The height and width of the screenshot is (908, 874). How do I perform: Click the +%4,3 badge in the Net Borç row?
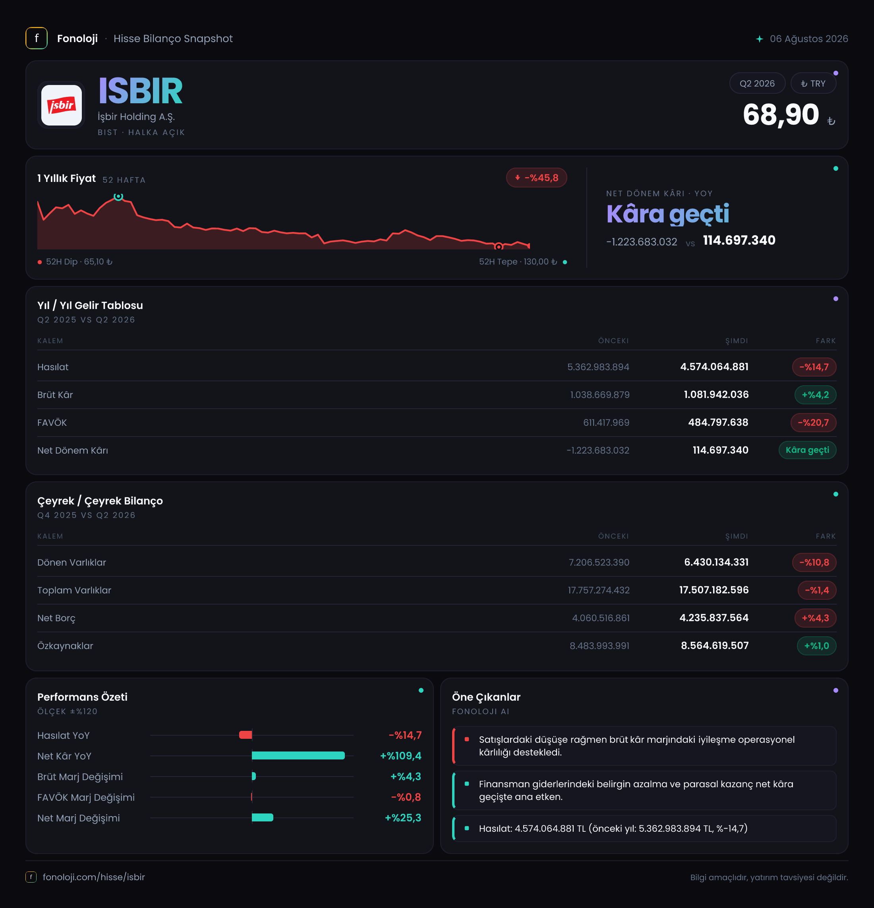tap(815, 618)
